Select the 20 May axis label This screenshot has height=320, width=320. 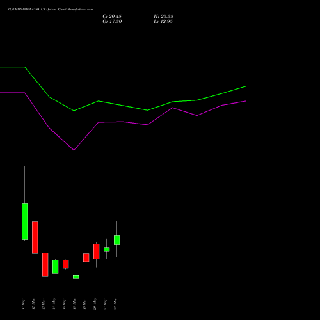tap(95, 304)
